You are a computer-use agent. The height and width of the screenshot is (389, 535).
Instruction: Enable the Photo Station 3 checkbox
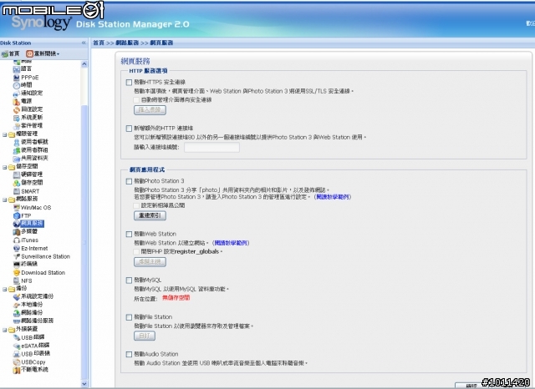click(x=129, y=181)
